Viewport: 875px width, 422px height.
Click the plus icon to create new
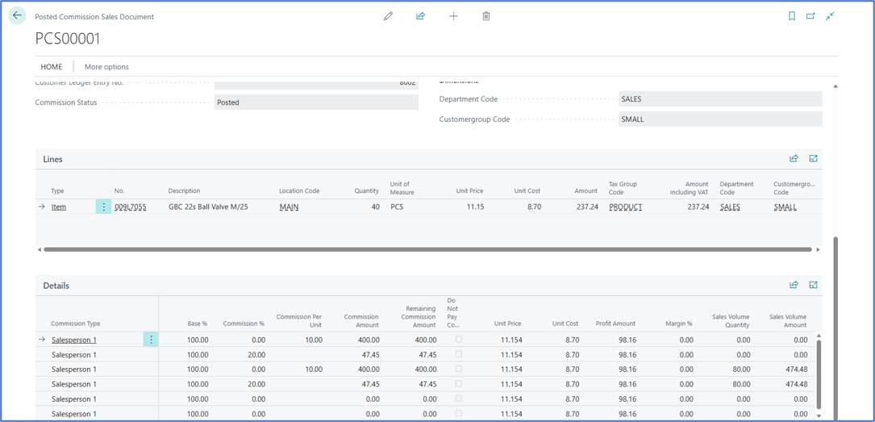(x=454, y=16)
